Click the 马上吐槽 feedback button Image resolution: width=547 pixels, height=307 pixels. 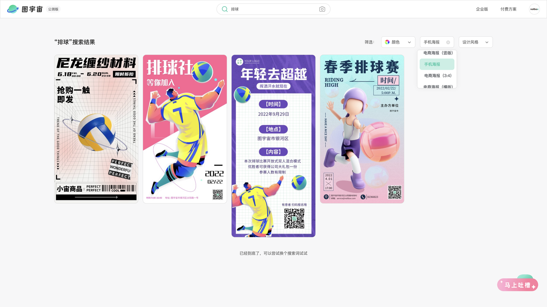[517, 284]
